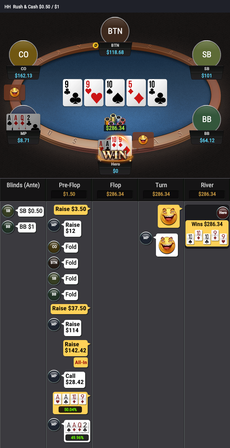The height and width of the screenshot is (448, 230).
Task: Click Hero's 50.04% equity hand display
Action: pos(70,403)
